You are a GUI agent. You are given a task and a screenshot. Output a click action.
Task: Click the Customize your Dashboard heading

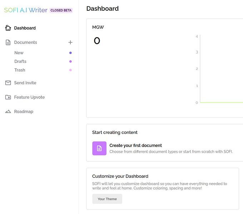[120, 176]
